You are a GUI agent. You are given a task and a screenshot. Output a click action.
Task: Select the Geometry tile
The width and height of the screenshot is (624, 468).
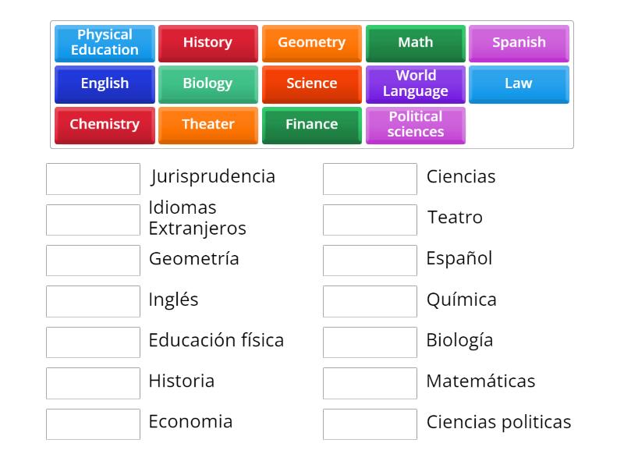pyautogui.click(x=312, y=43)
